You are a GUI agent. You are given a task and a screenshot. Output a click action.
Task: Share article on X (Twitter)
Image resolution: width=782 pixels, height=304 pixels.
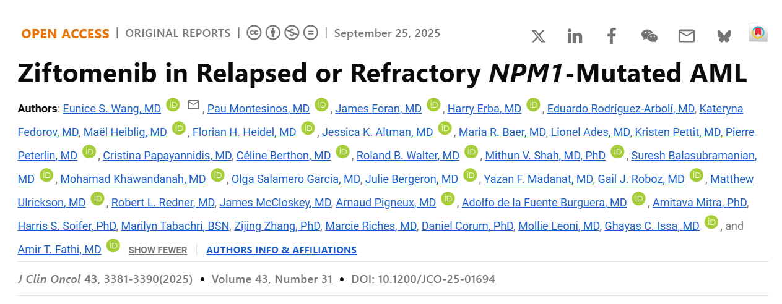538,36
